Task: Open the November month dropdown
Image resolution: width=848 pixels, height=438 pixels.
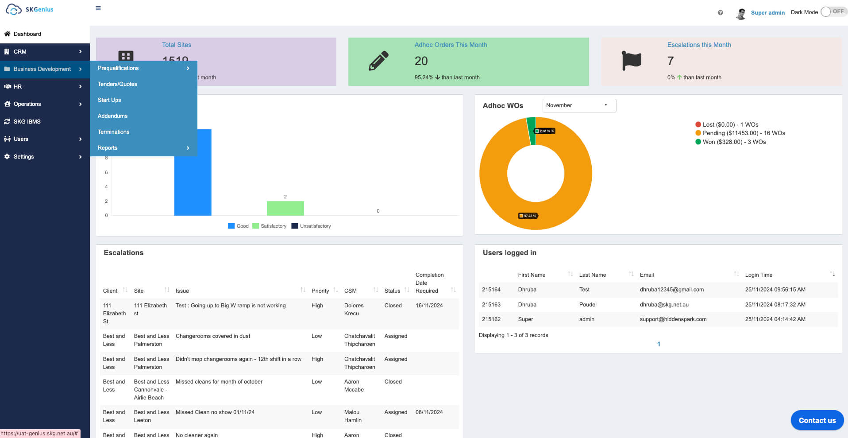Action: click(x=579, y=105)
